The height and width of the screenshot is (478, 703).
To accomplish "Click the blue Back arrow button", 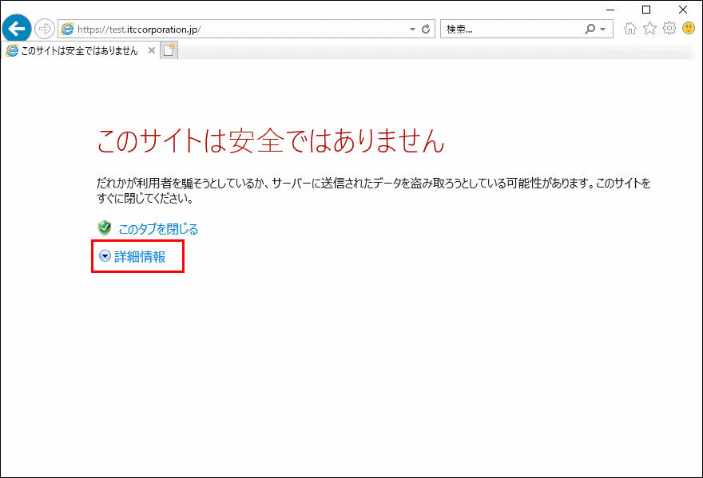I will [17, 29].
